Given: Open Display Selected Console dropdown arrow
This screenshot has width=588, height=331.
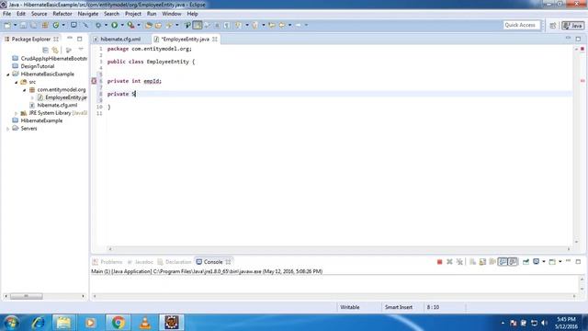Looking at the screenshot, I should tap(544, 262).
